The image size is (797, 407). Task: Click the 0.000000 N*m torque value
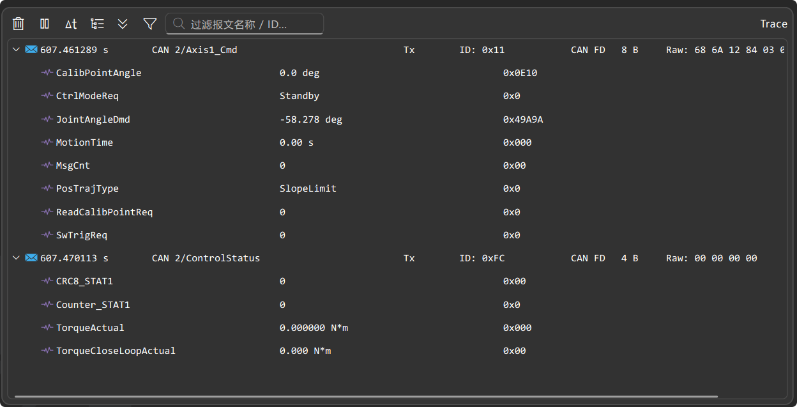coord(314,328)
